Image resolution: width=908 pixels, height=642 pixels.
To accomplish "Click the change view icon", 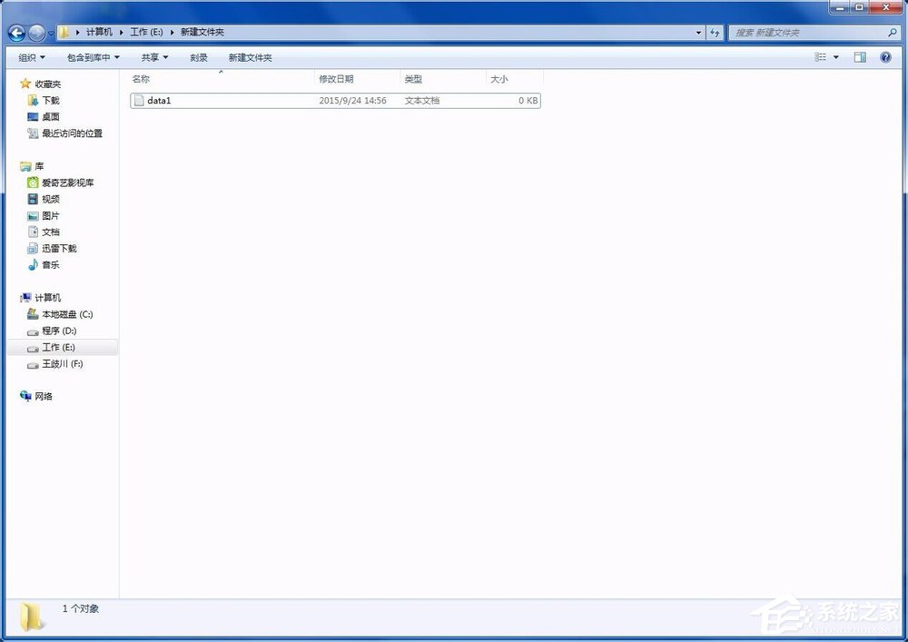I will [x=820, y=57].
